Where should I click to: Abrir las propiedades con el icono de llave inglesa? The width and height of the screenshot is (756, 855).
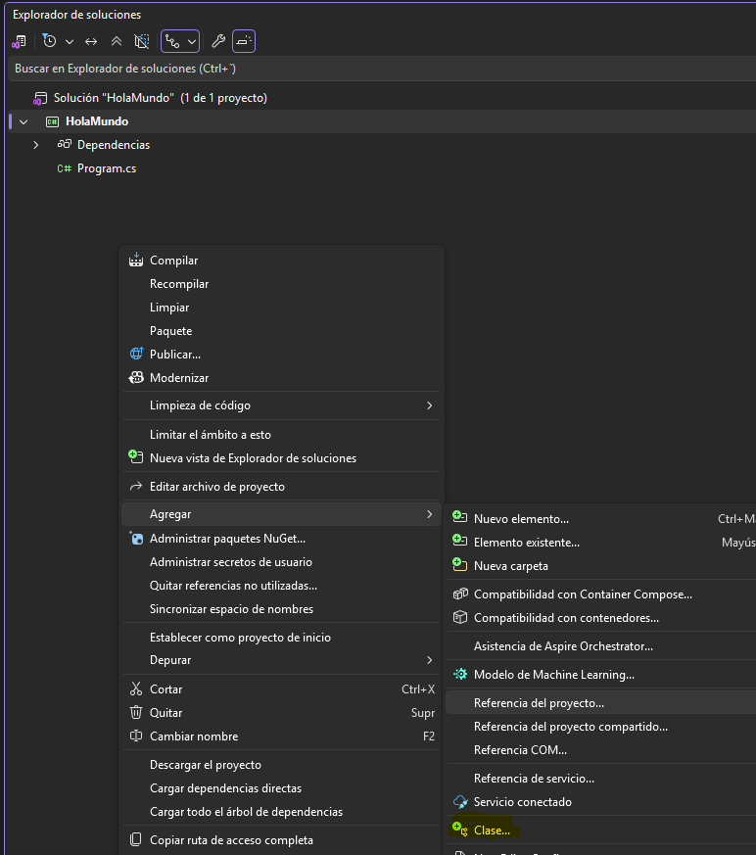pos(217,41)
